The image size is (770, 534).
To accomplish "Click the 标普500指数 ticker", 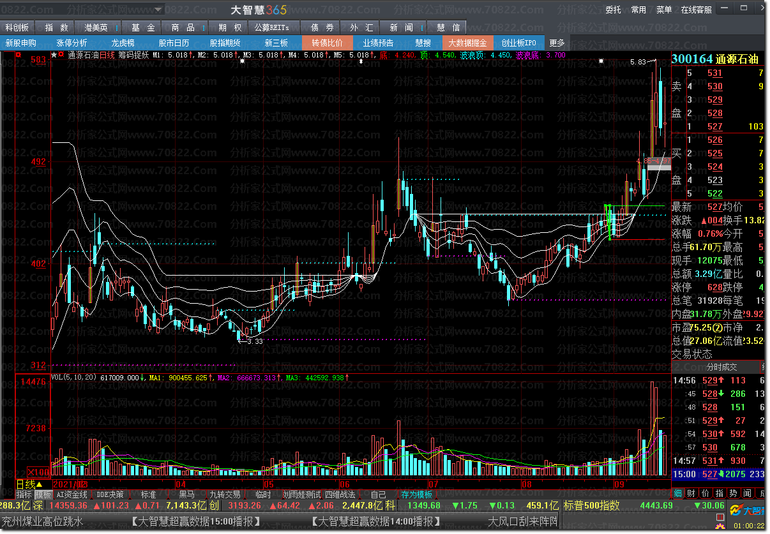I will [x=591, y=506].
